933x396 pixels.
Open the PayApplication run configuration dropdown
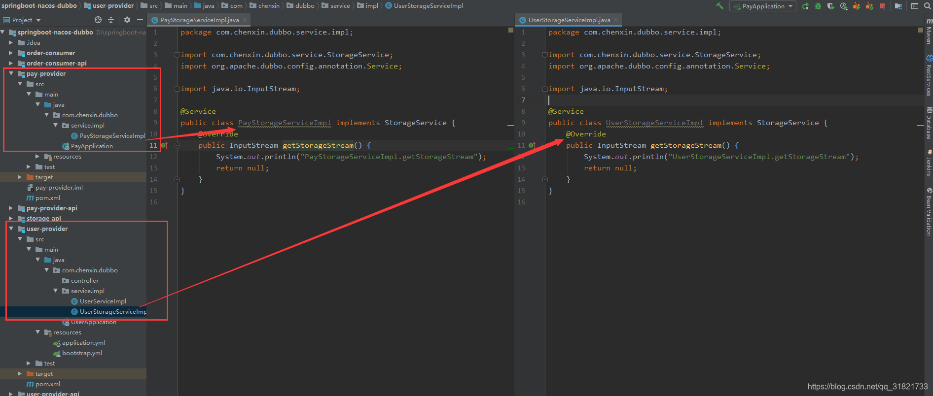tap(763, 6)
